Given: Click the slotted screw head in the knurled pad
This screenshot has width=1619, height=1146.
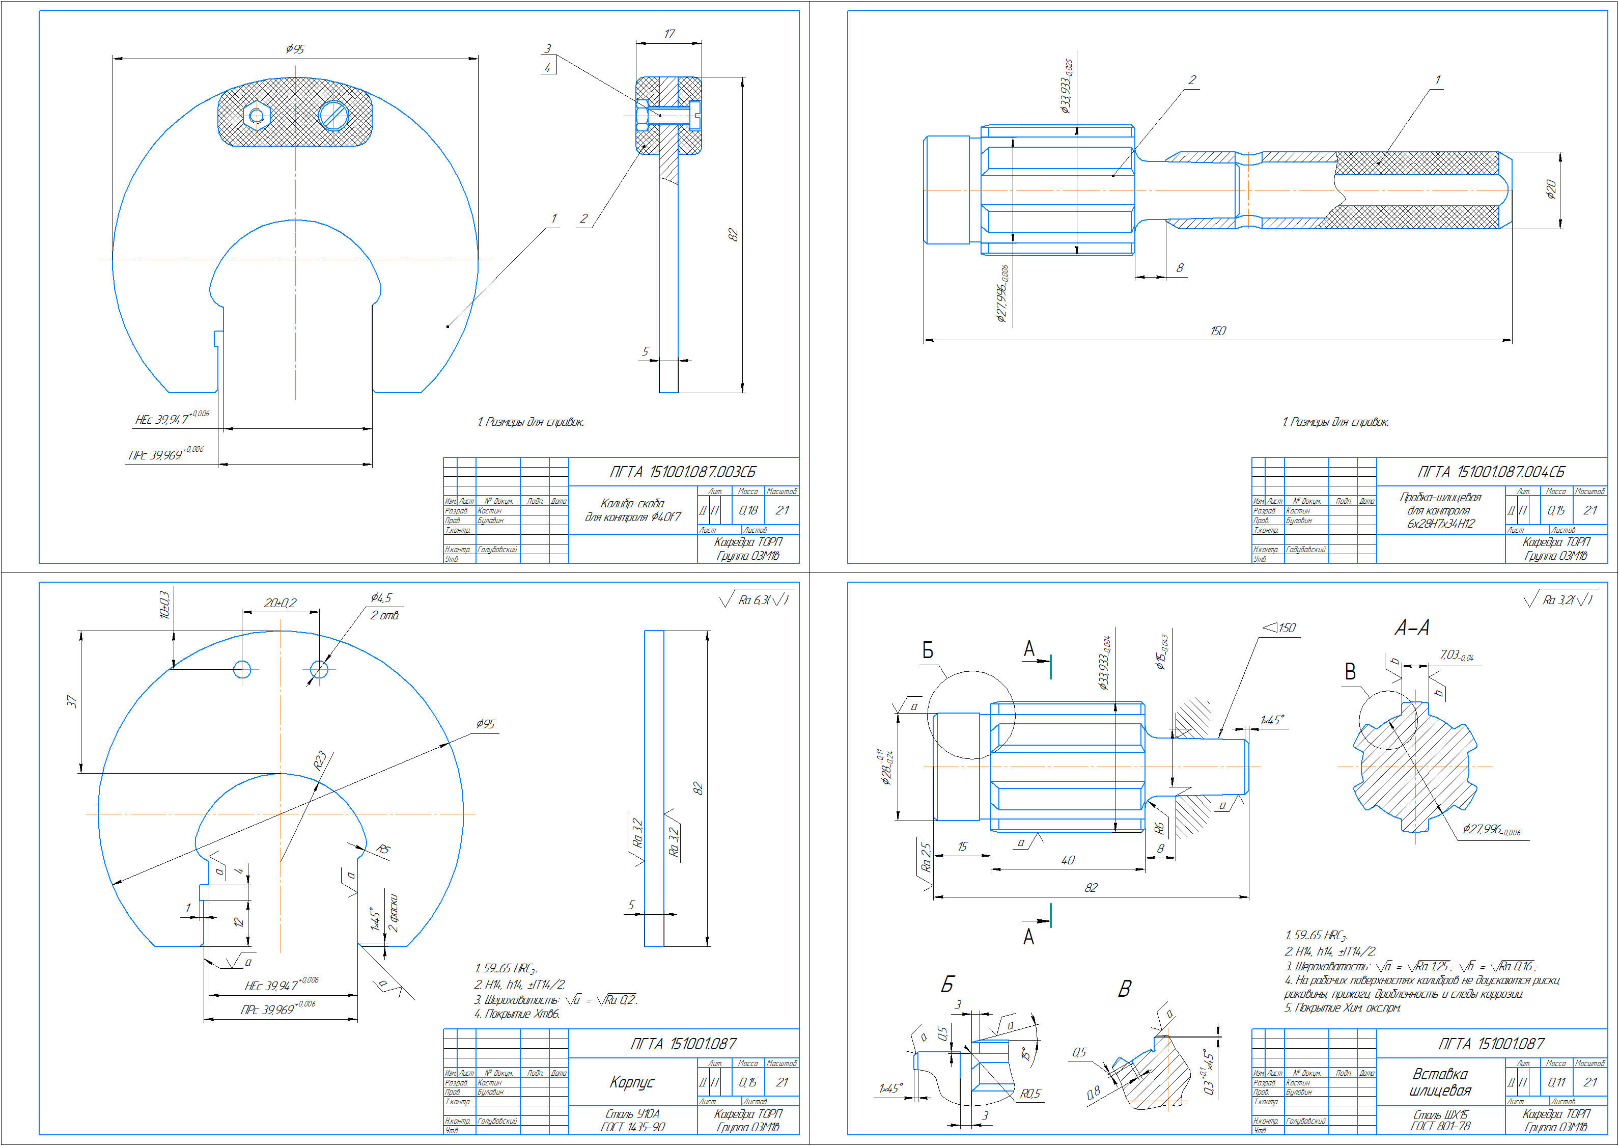Looking at the screenshot, I should 333,116.
